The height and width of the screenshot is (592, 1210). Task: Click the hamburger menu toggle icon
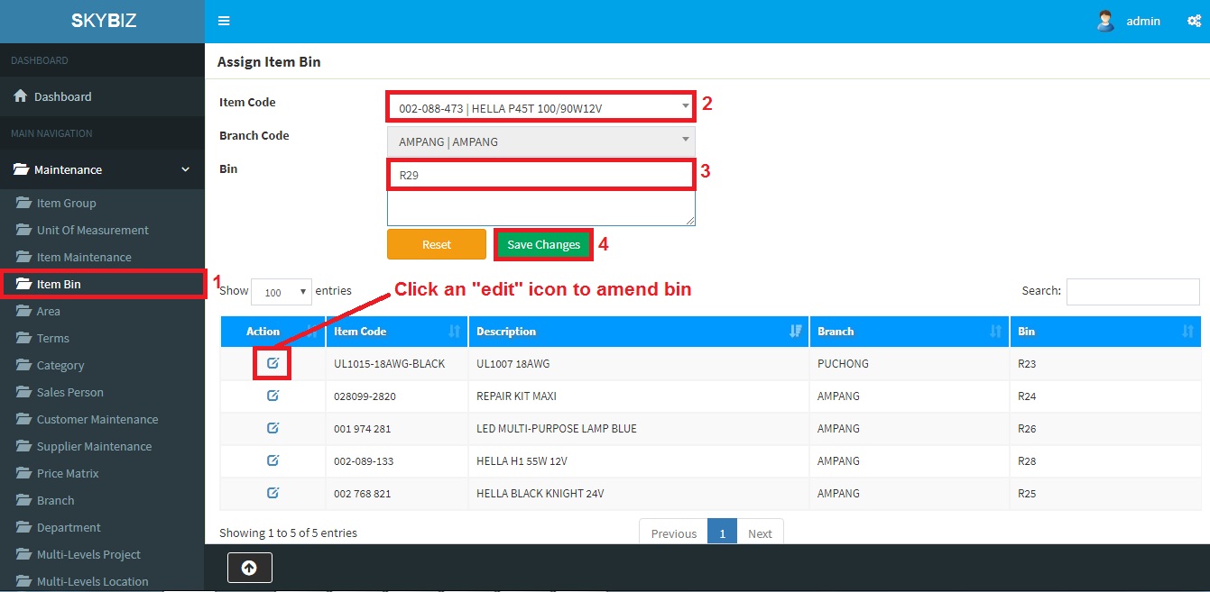(x=224, y=21)
